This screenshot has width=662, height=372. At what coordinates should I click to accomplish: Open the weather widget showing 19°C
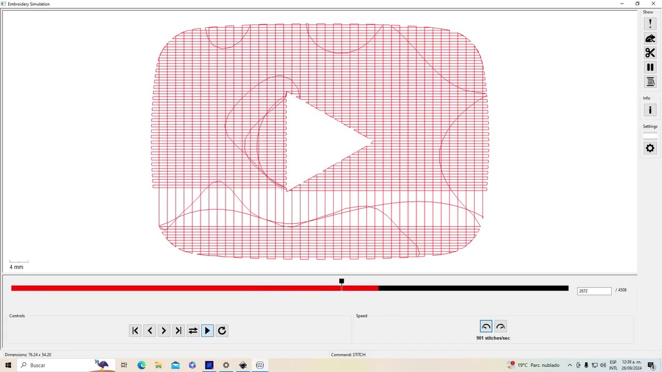(x=534, y=365)
